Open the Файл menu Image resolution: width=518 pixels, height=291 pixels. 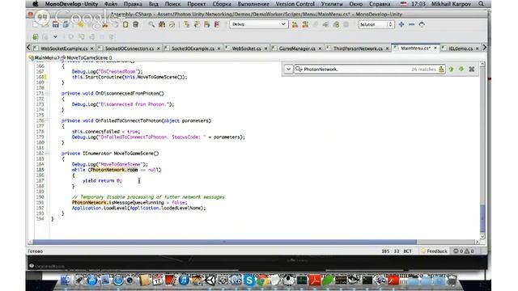pos(111,4)
